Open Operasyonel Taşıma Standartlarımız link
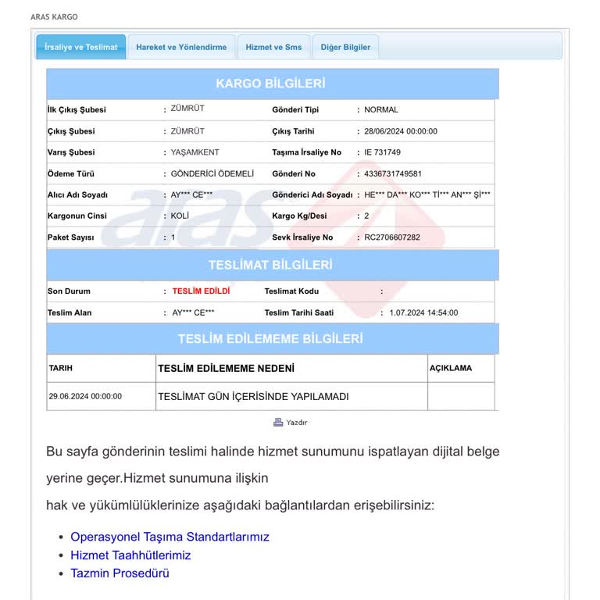 [170, 537]
